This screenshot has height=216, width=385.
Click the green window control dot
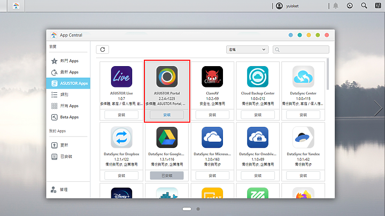(318, 35)
